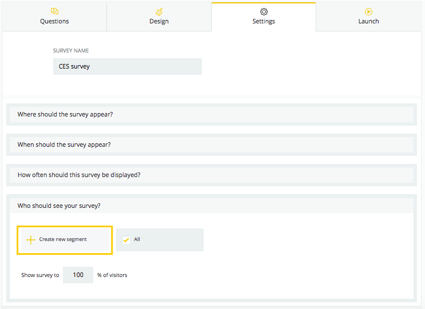
Task: Expand 'When should the survey appear?' section
Action: point(212,145)
